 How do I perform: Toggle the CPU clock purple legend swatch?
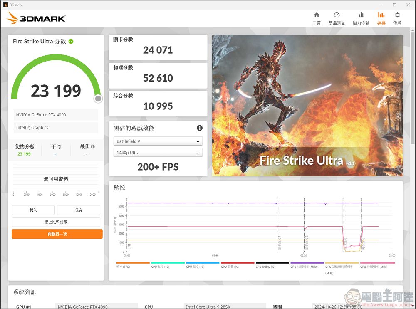307,263
